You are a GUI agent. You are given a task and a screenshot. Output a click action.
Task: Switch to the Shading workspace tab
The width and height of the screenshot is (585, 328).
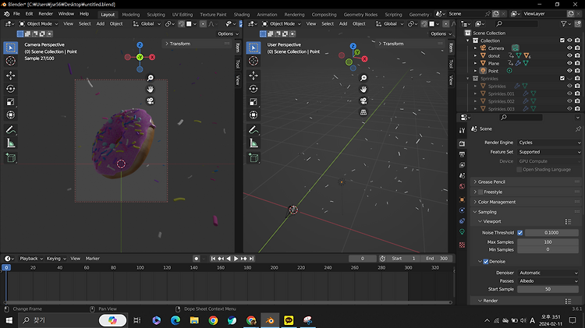tap(241, 15)
